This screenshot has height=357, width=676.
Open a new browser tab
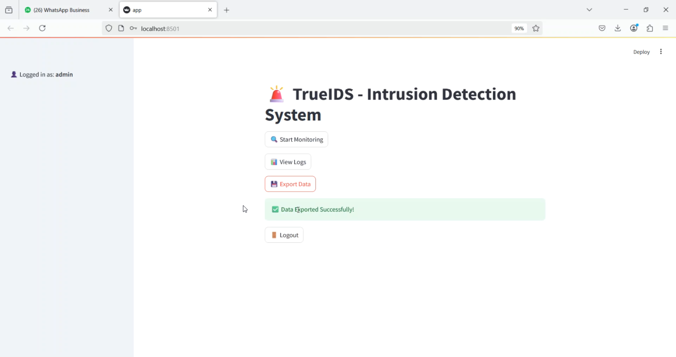[227, 10]
